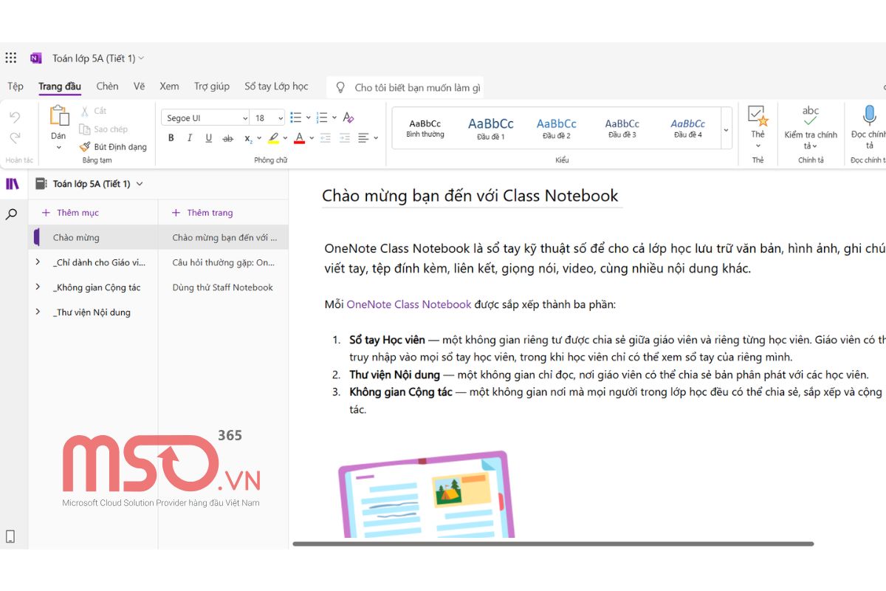886x591 pixels.
Task: Select the Chào mừng section
Action: [93, 238]
